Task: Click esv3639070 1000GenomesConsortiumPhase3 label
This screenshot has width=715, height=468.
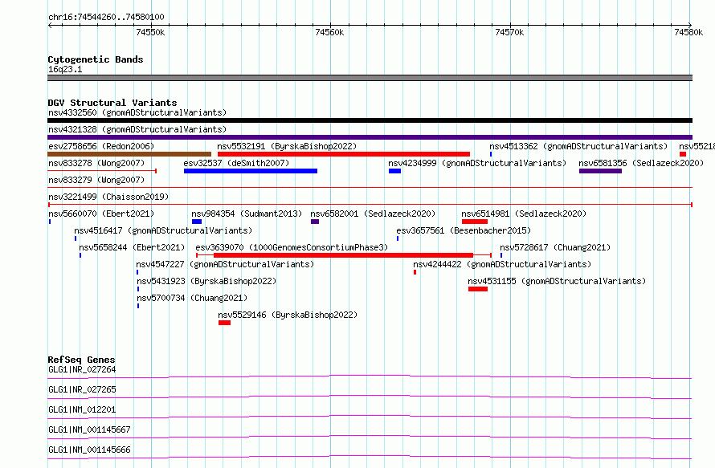Action: pos(292,247)
